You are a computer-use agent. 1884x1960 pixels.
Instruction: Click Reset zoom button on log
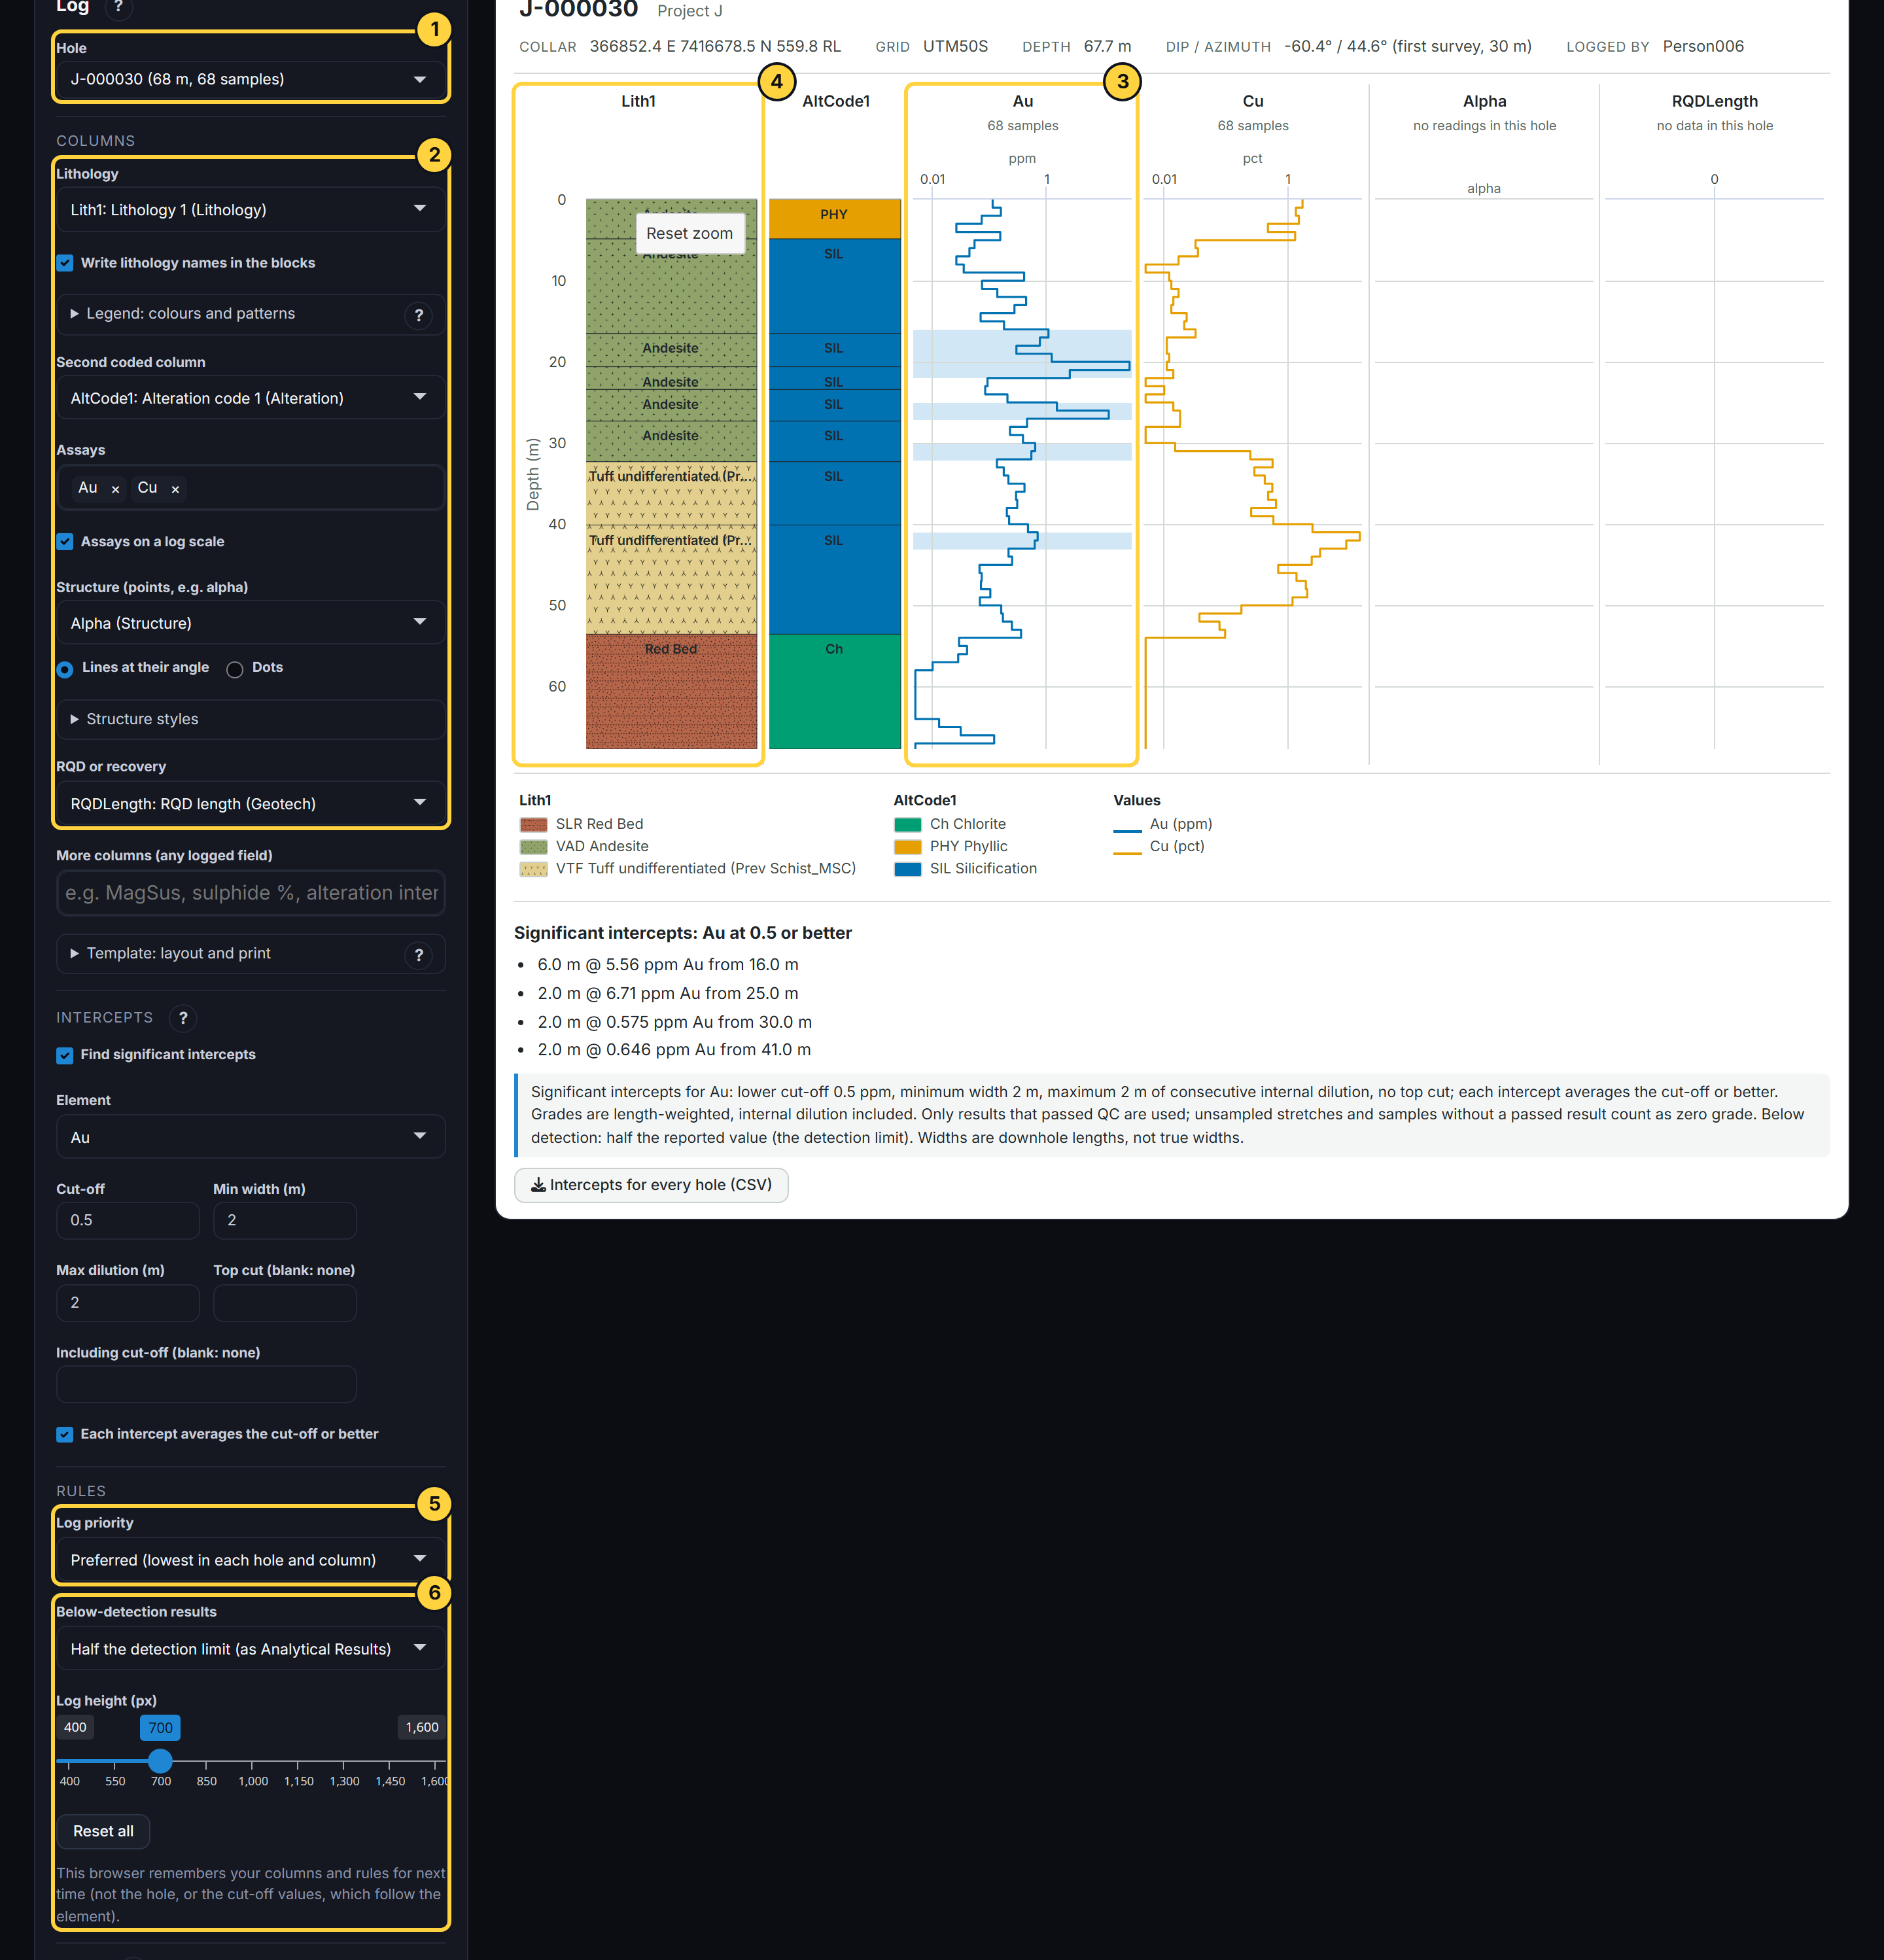point(690,233)
